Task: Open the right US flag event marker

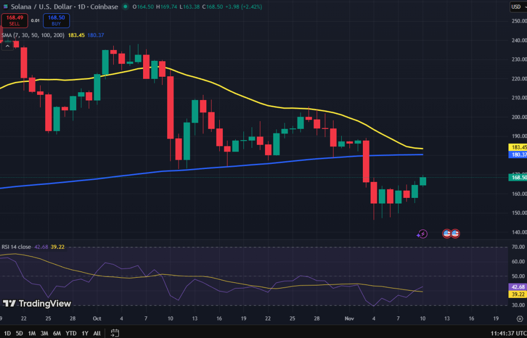Action: (x=455, y=233)
